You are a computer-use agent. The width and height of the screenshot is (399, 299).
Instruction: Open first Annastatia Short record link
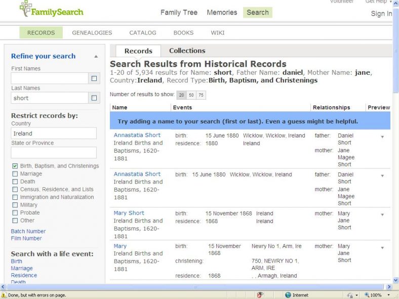point(137,135)
